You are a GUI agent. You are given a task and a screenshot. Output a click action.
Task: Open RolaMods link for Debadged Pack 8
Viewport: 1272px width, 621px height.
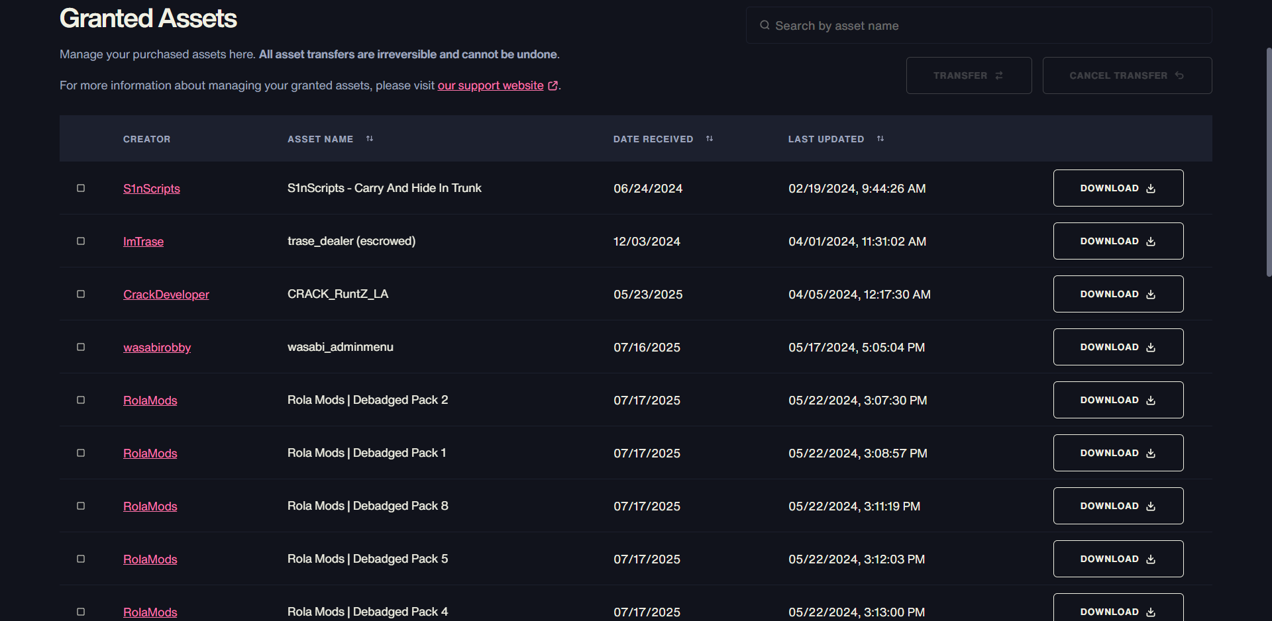pos(150,506)
